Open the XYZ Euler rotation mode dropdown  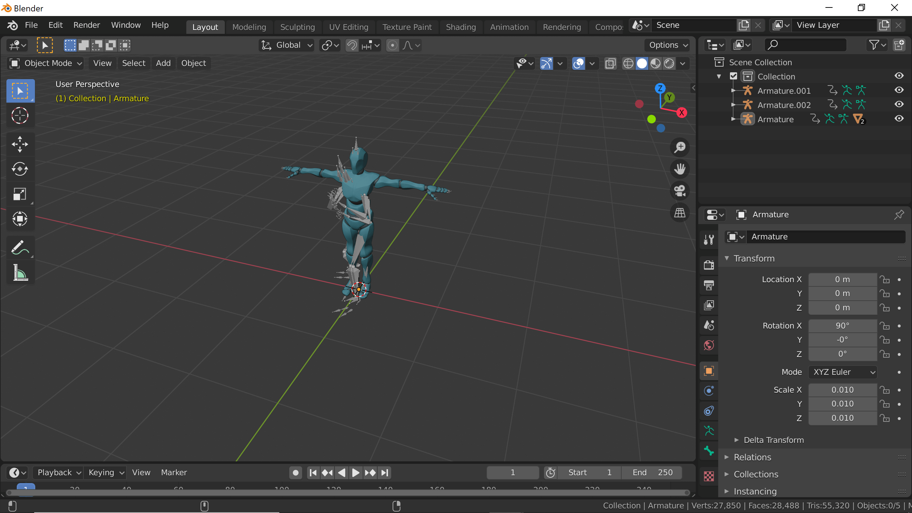coord(843,372)
